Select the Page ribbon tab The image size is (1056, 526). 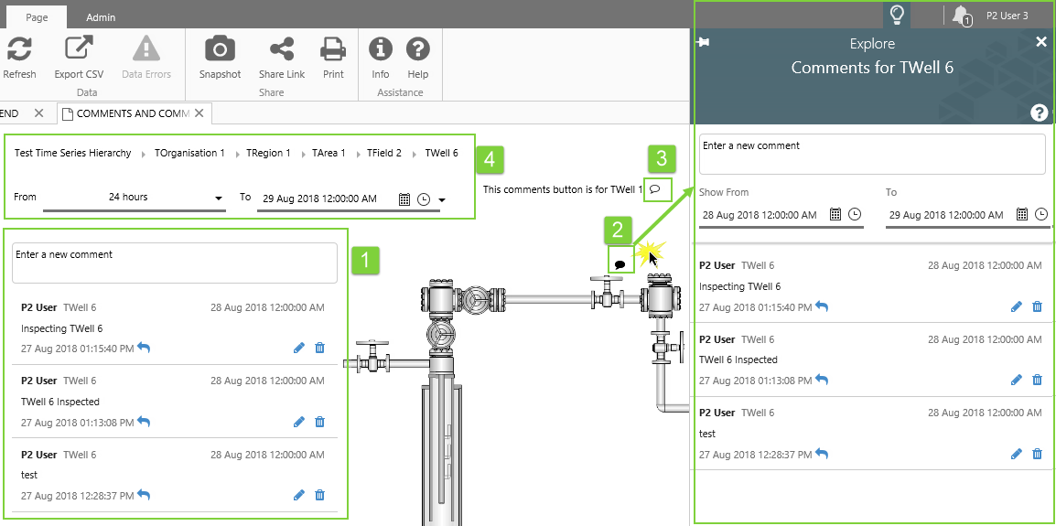pyautogui.click(x=37, y=17)
